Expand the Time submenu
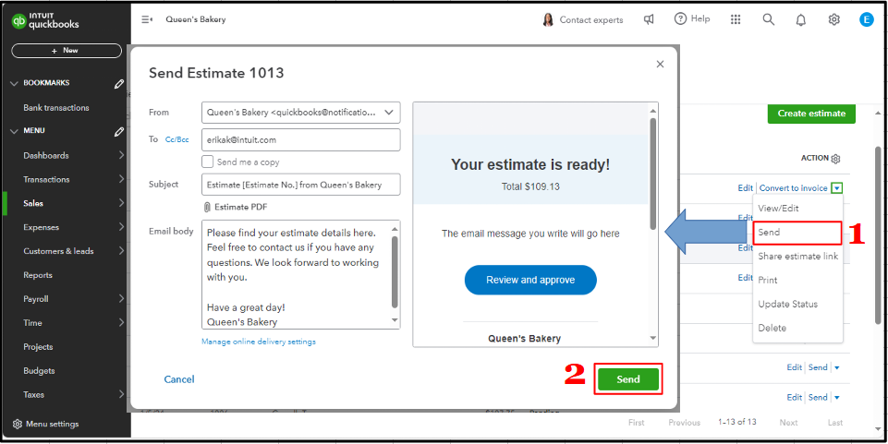The width and height of the screenshot is (888, 444). click(121, 323)
